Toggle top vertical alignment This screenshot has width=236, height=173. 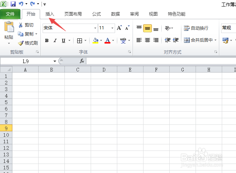pos(139,28)
